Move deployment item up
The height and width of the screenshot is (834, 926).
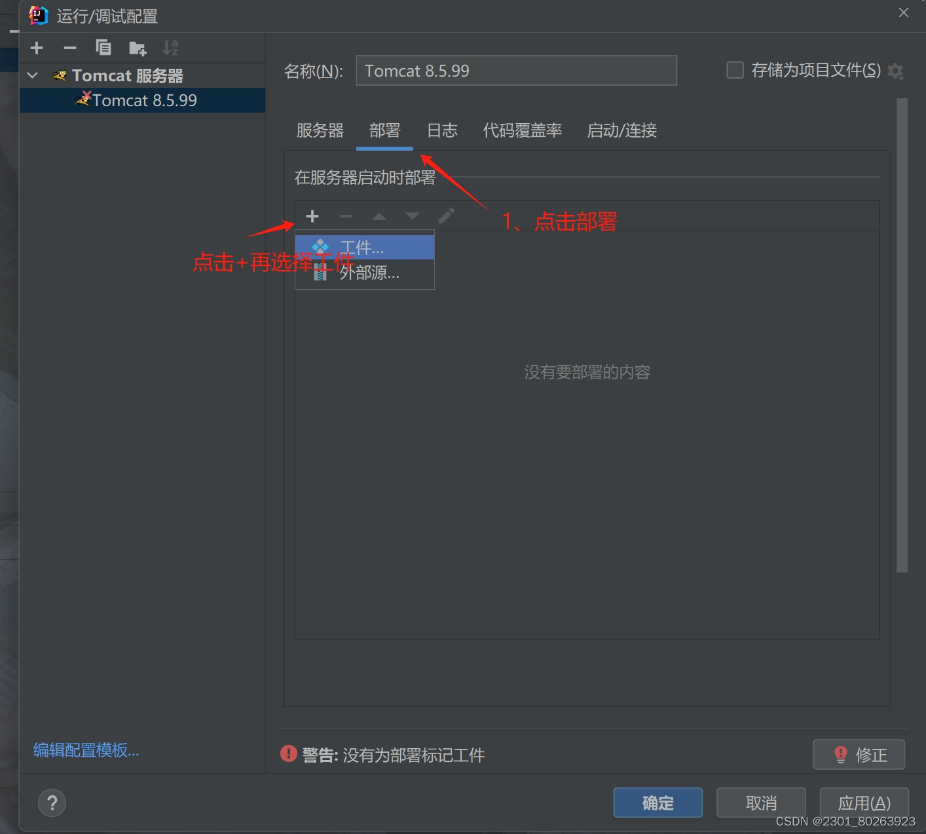(379, 216)
